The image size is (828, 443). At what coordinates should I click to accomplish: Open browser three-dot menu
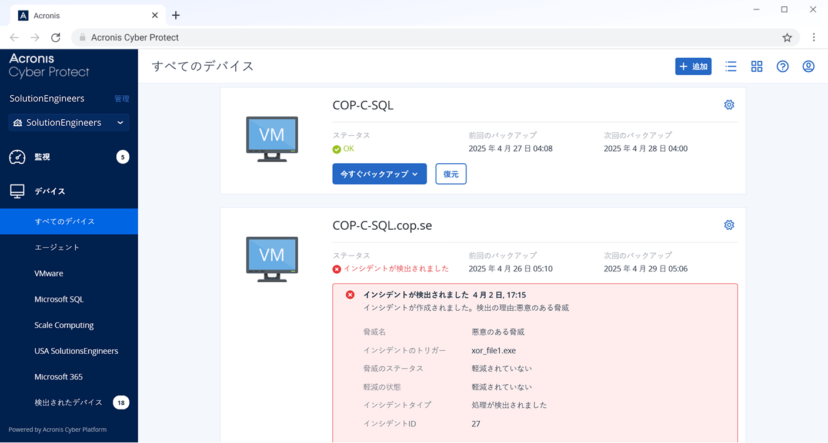[x=814, y=38]
